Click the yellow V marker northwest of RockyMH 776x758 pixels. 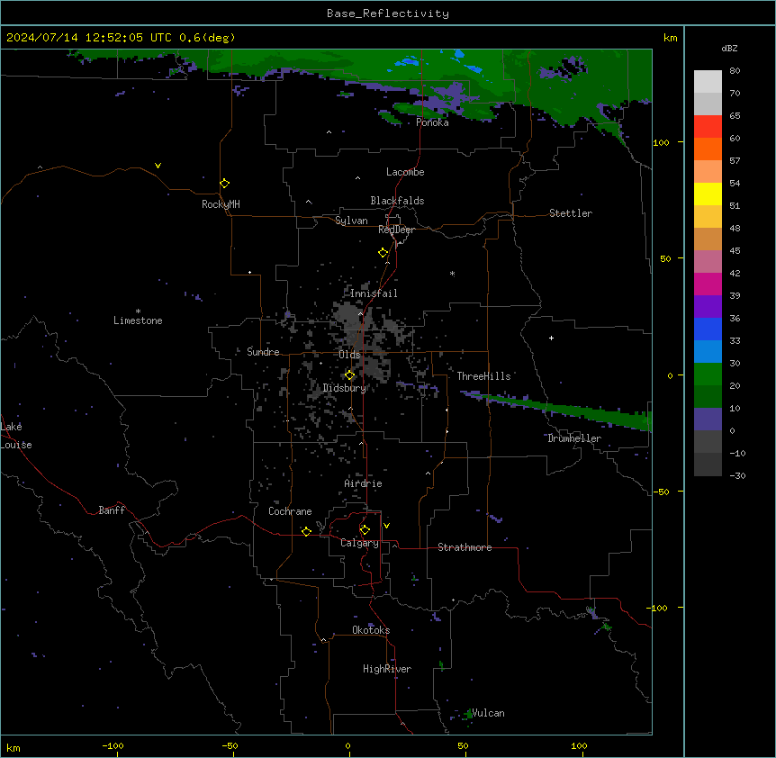pyautogui.click(x=158, y=166)
